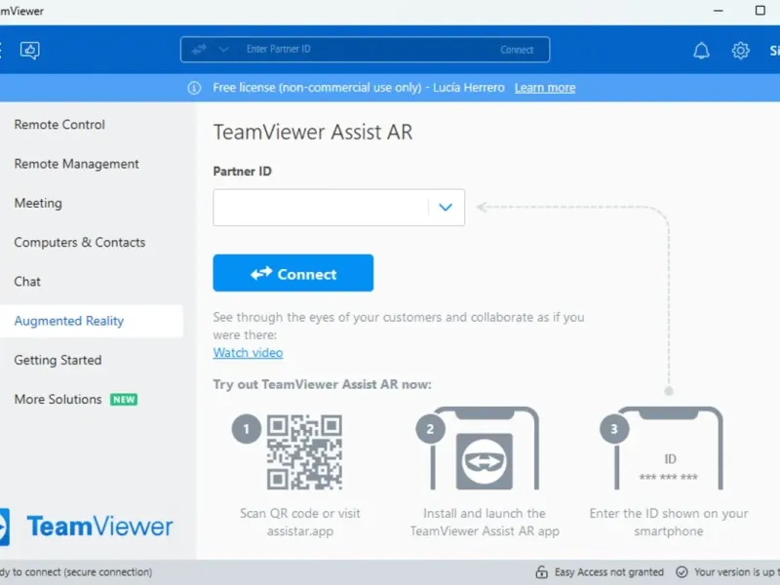Click the info icon in license banner
Viewport: 780px width, 585px height.
(194, 88)
